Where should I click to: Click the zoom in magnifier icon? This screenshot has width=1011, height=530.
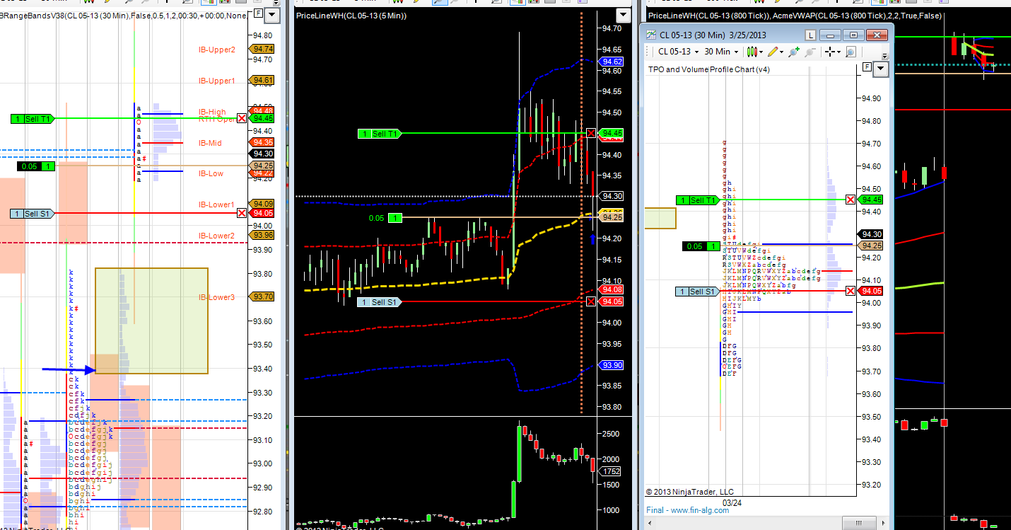coord(793,52)
